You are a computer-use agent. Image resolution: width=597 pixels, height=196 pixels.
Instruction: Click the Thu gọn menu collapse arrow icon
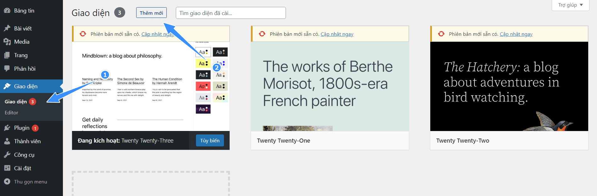(x=7, y=182)
